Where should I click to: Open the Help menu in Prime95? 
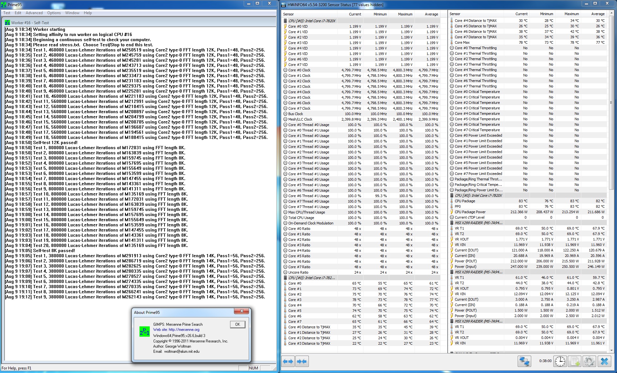pyautogui.click(x=88, y=13)
